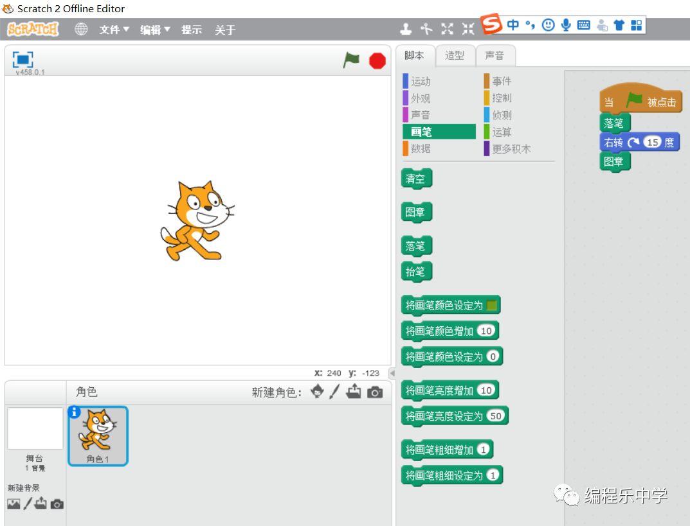Choose new sprite from library icon
The image size is (690, 526).
coord(317,392)
